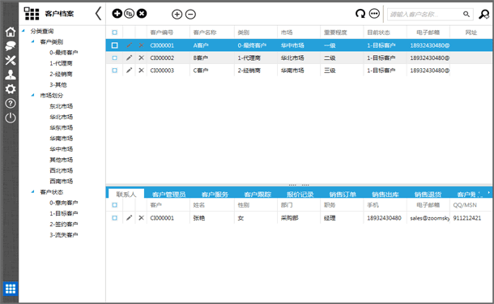This screenshot has width=494, height=304.
Task: Check the box for customer CI000002
Action: point(115,58)
